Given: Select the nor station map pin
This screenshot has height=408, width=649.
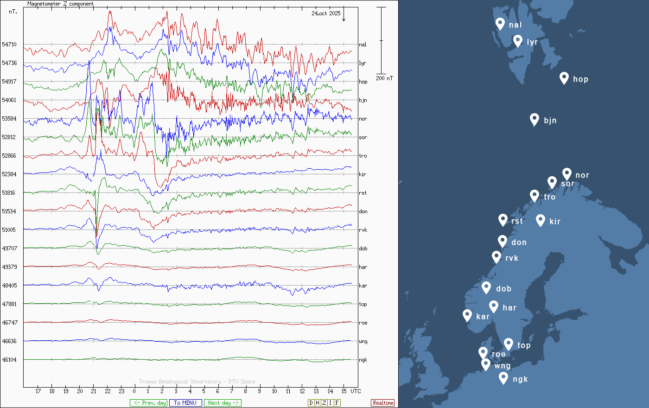Looking at the screenshot, I should (x=567, y=174).
